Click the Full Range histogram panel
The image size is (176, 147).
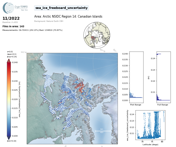(163, 77)
